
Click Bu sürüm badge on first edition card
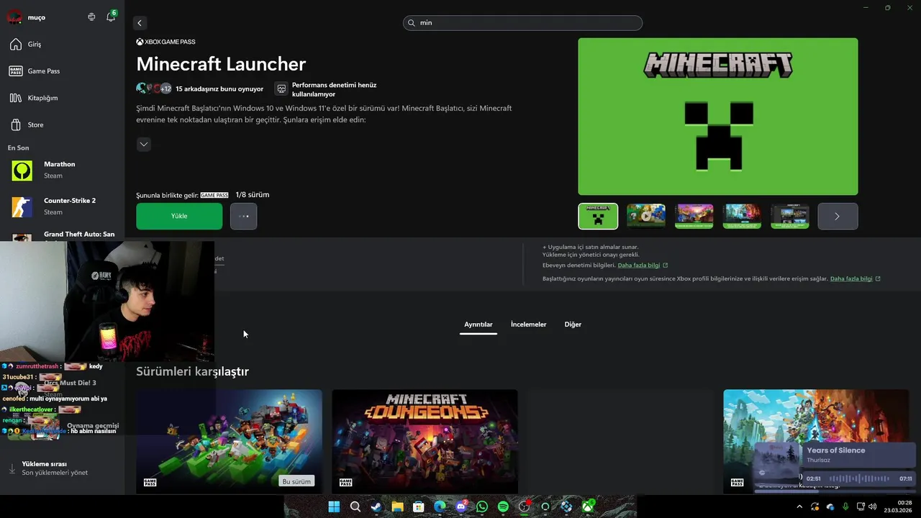296,481
